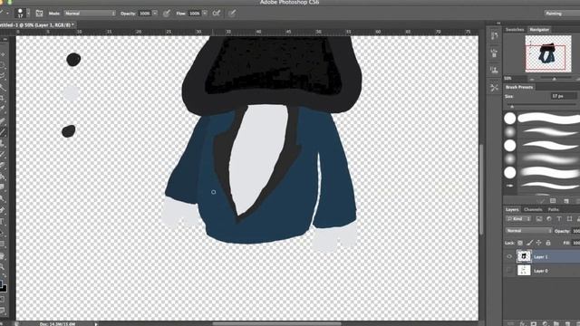Toggle lock transparent pixels
The image size is (580, 326).
520,243
